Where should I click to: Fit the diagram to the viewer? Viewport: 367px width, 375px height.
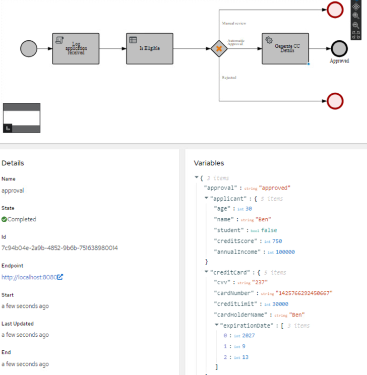(x=356, y=35)
